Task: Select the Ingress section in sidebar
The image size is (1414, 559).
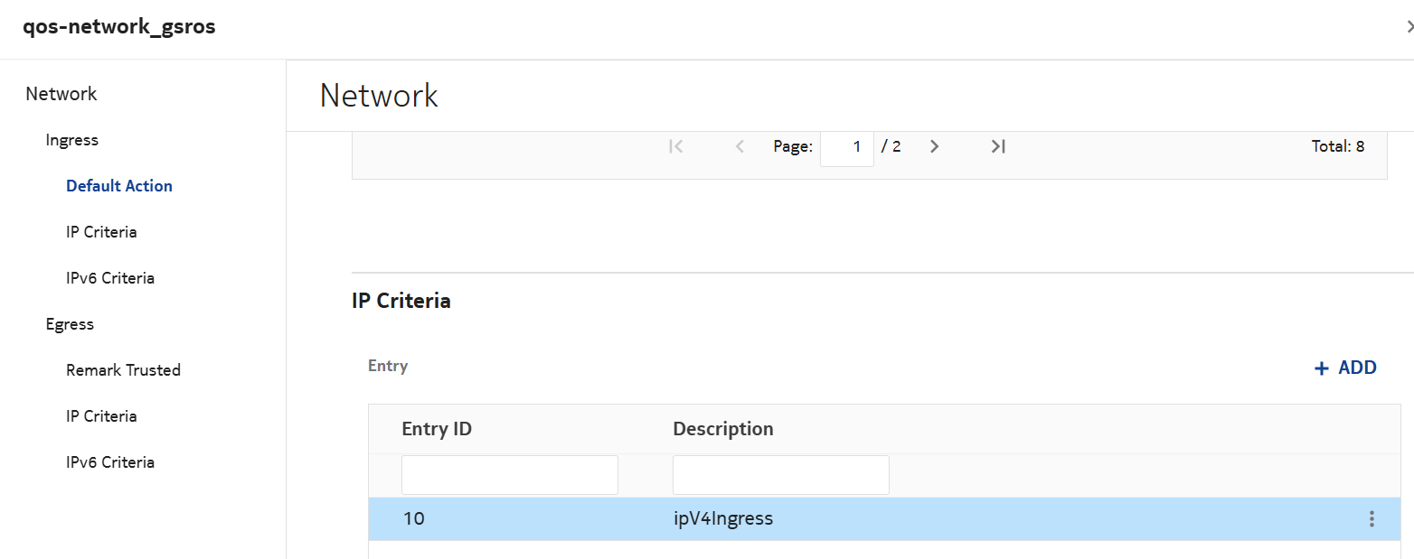Action: pos(72,140)
